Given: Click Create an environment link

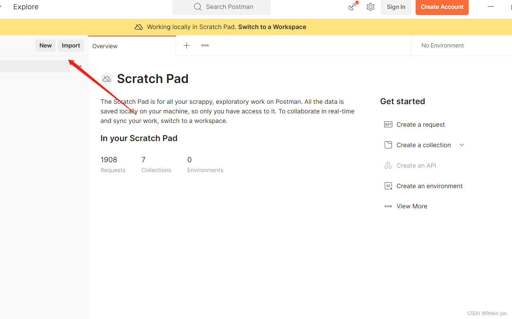Looking at the screenshot, I should pos(429,186).
